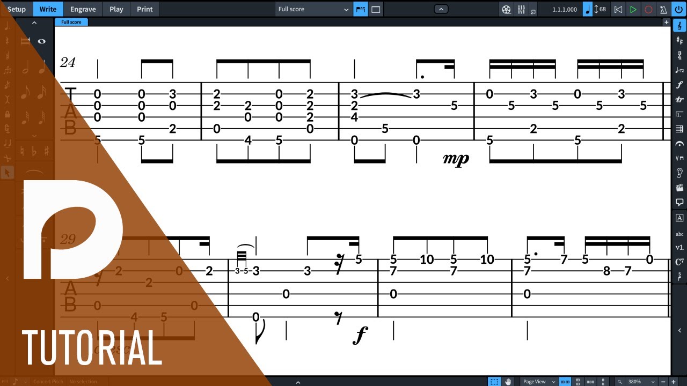
Task: Select single pages horizontally arrangement
Action: tap(590, 382)
